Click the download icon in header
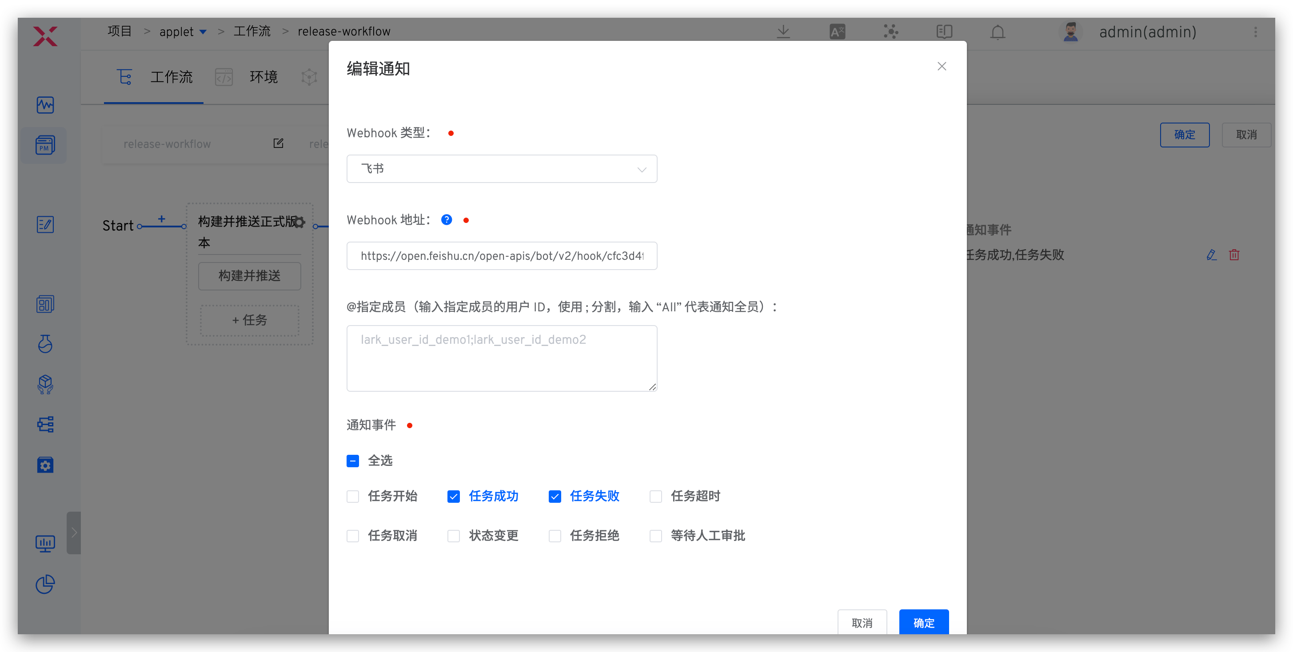Screen dimensions: 1293x652 click(783, 32)
